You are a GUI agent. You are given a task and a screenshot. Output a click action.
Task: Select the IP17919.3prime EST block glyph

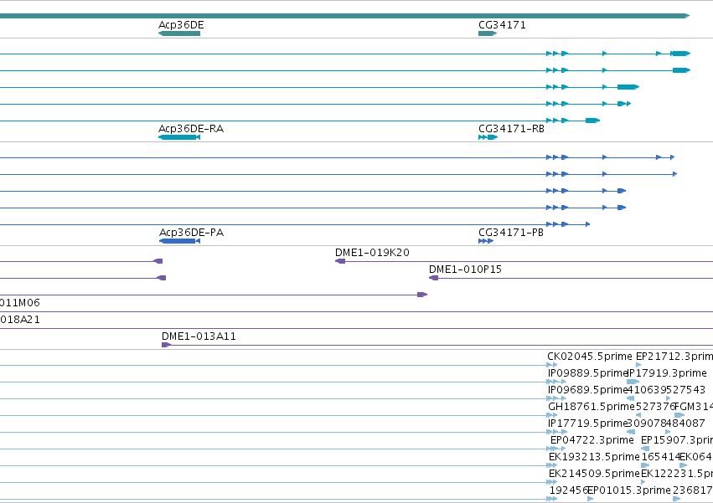(x=633, y=382)
